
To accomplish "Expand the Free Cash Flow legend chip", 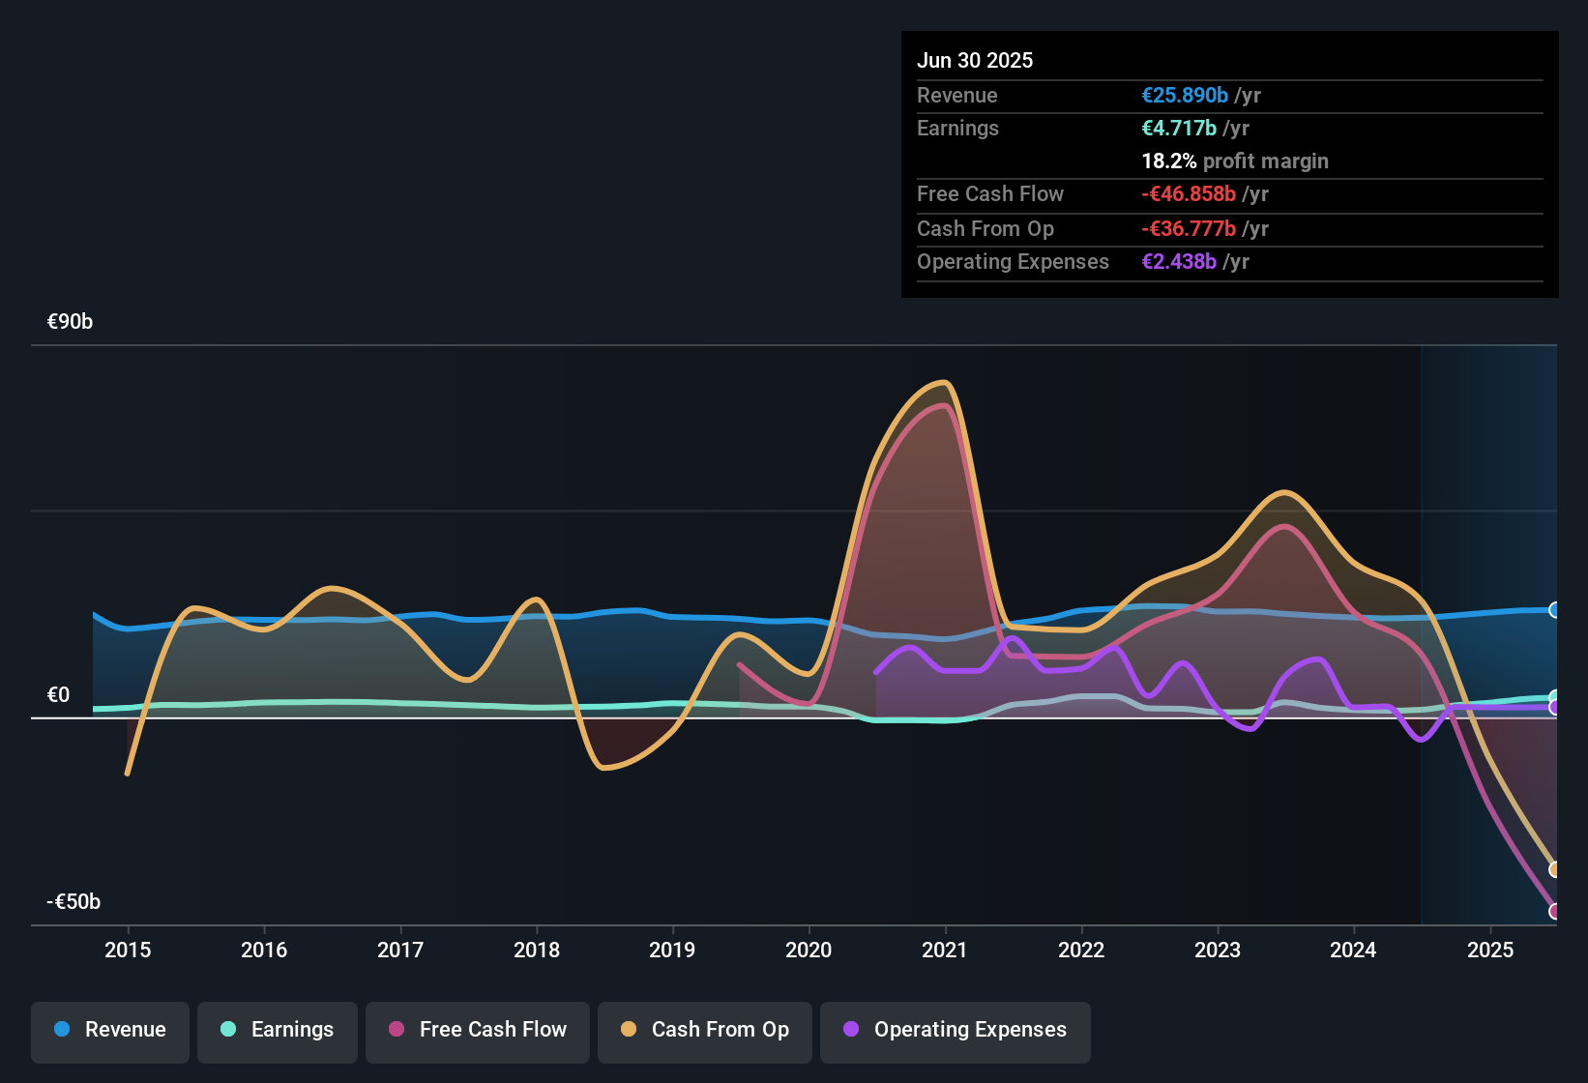I will coord(477,1031).
